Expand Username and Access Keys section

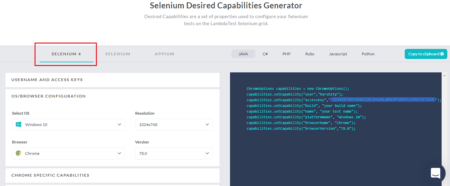[x=112, y=80]
